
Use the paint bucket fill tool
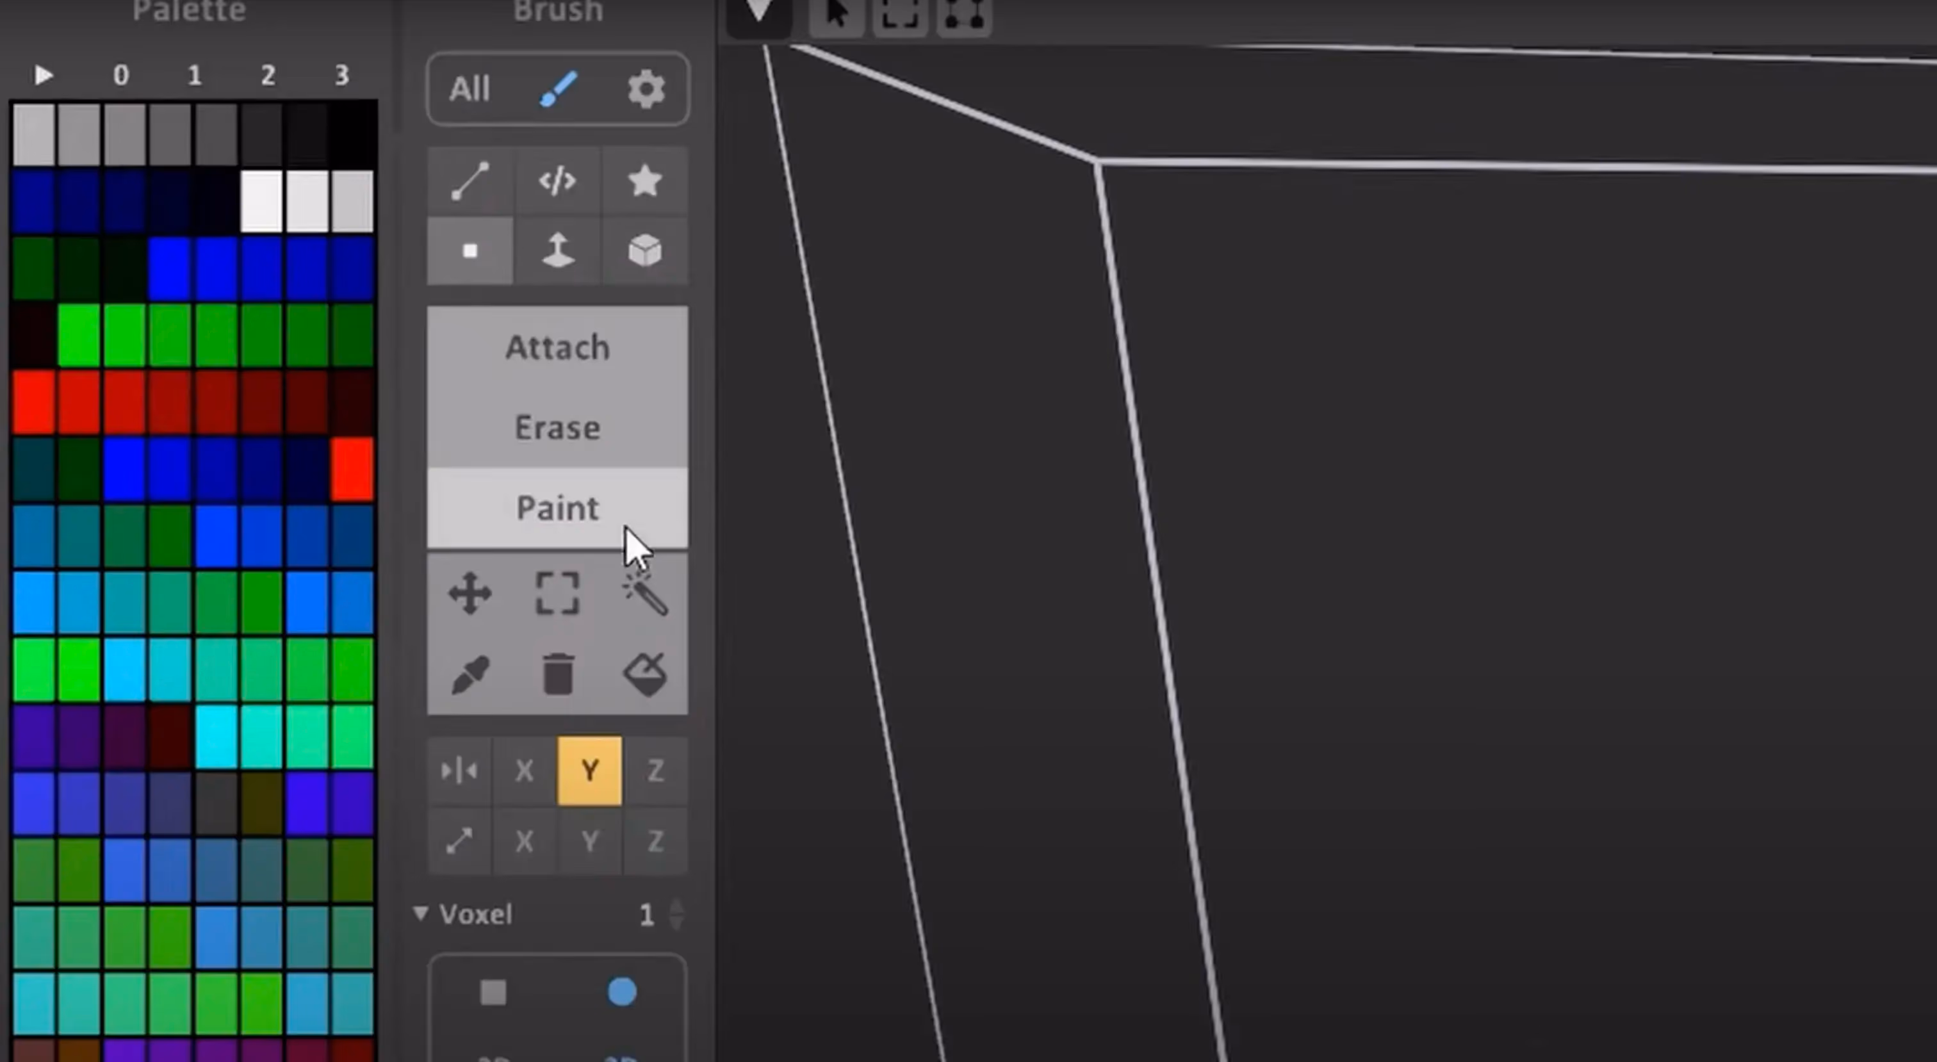click(645, 673)
